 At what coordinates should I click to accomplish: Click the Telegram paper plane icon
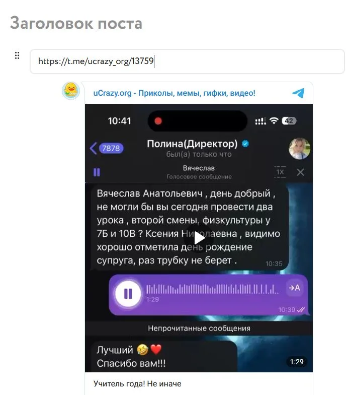coord(298,93)
